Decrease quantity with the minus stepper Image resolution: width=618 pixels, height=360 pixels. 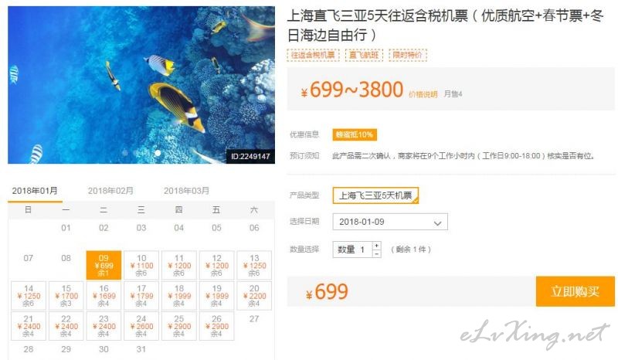(376, 253)
